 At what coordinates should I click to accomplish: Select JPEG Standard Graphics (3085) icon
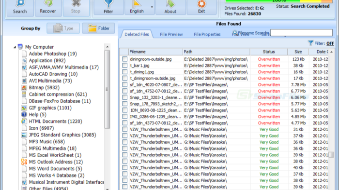pos(24,135)
